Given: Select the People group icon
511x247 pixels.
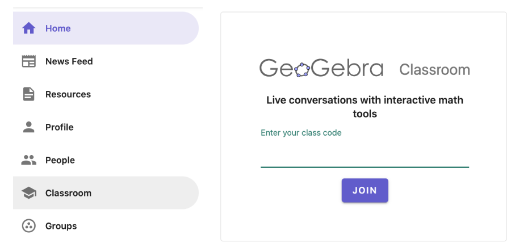Looking at the screenshot, I should tap(29, 160).
